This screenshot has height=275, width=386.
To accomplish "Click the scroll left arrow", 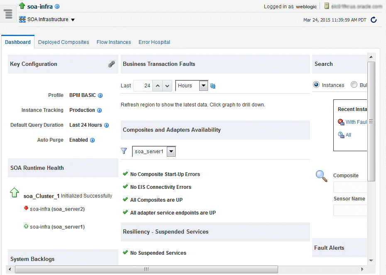I will click(10, 269).
